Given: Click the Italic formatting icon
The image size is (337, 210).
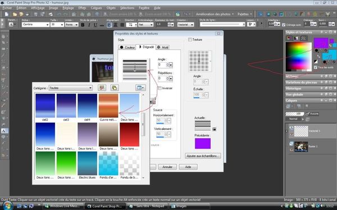Looking at the screenshot, I should pos(89,25).
